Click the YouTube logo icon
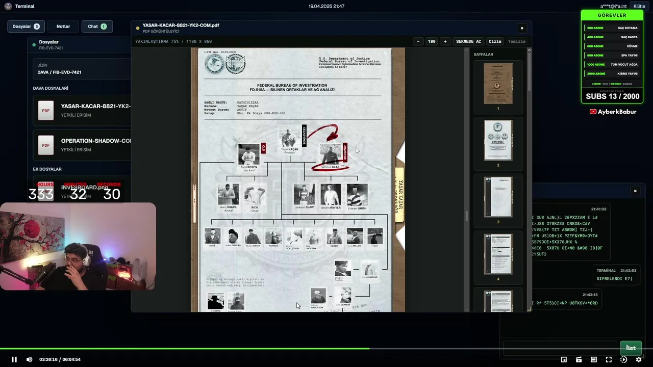The image size is (653, 367). point(593,112)
